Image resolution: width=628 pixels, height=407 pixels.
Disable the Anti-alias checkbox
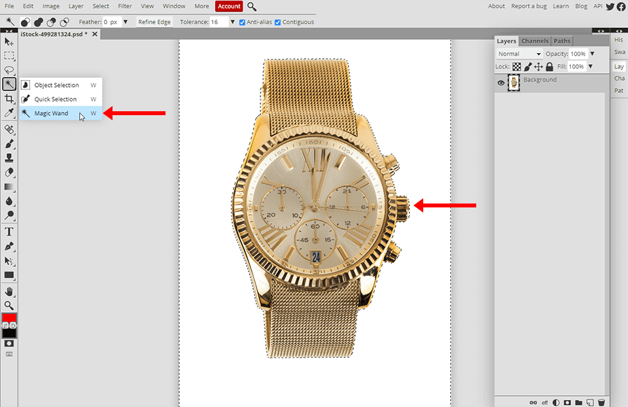[242, 22]
